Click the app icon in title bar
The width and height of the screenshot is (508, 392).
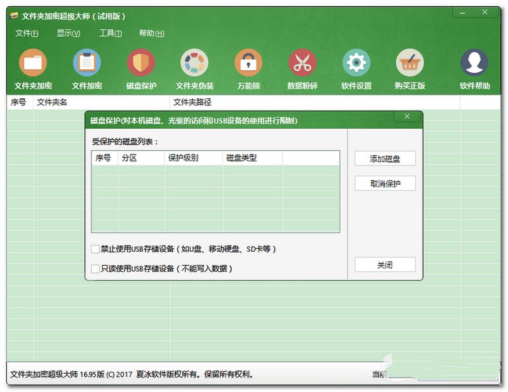pos(13,16)
